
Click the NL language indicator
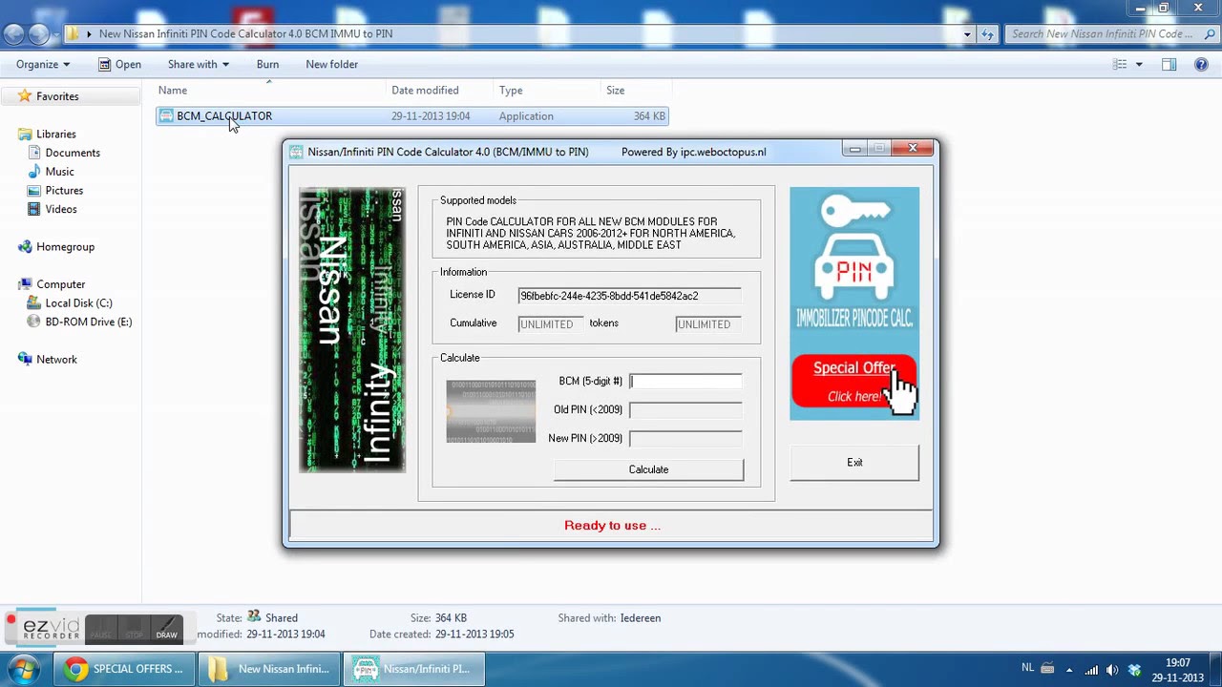[1027, 669]
